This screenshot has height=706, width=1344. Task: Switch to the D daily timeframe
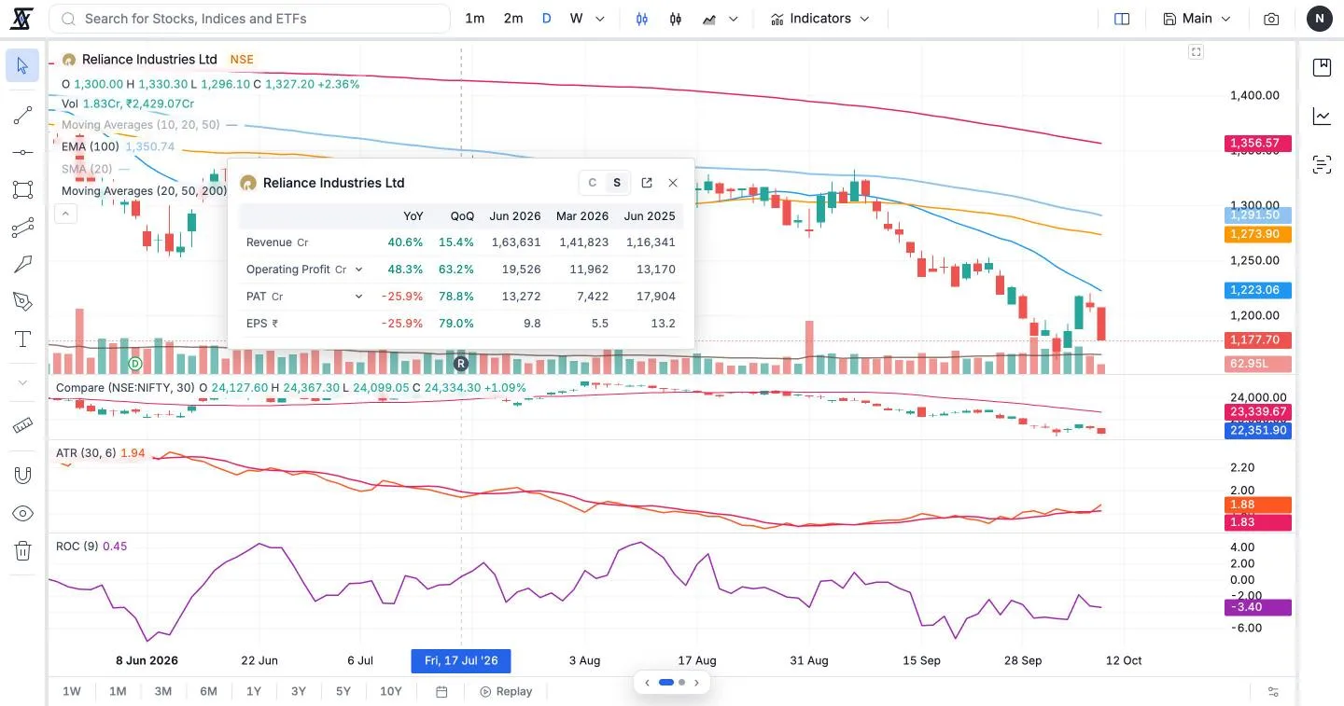[x=546, y=19]
